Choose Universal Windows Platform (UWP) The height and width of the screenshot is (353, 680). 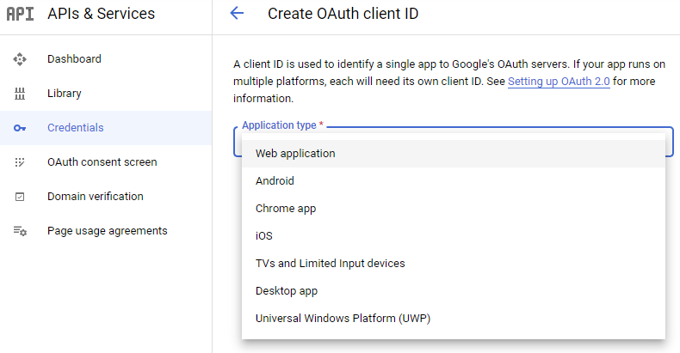(343, 319)
